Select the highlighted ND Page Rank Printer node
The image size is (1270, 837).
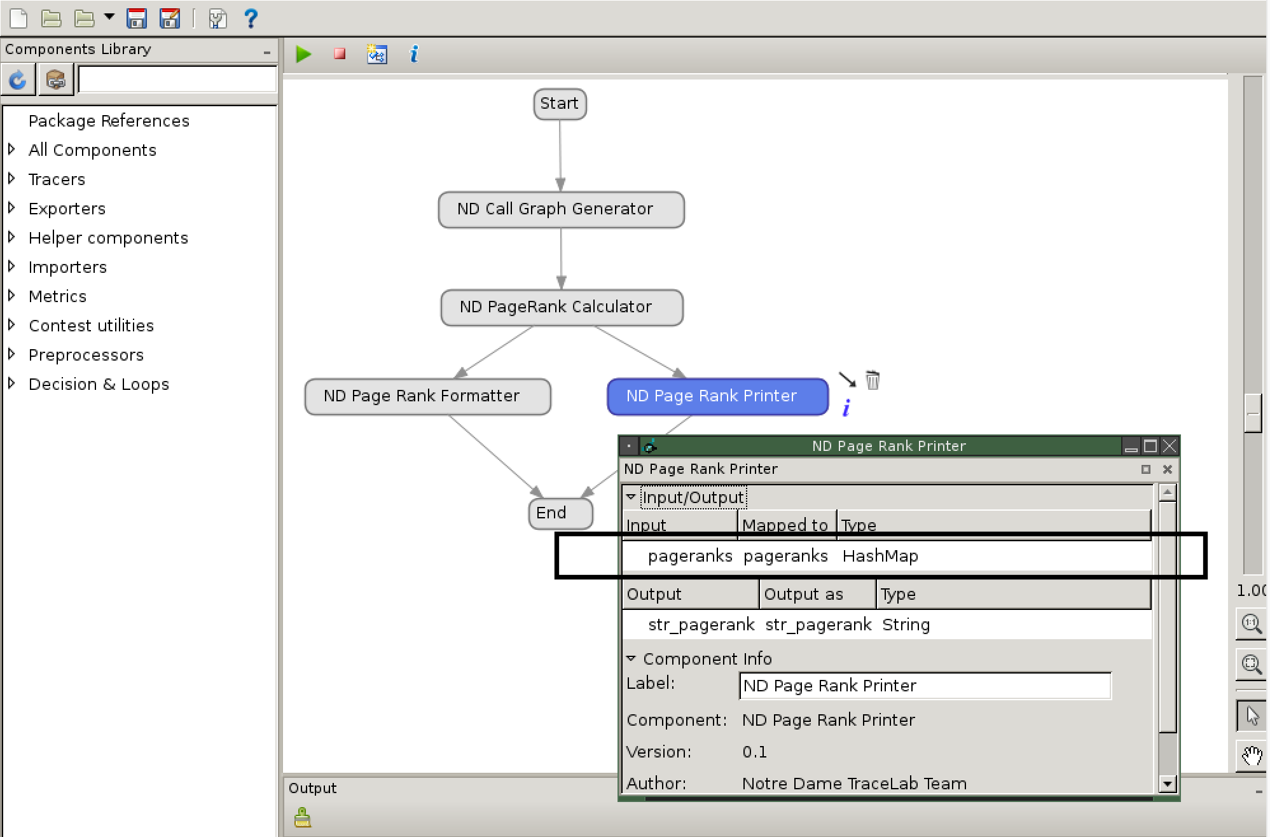tap(718, 396)
